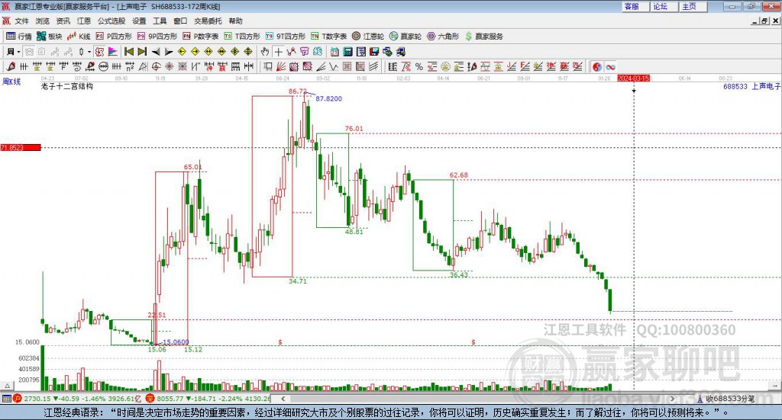This screenshot has width=782, height=420.
Task: Select the red circle target tool
Action: coord(157,66)
